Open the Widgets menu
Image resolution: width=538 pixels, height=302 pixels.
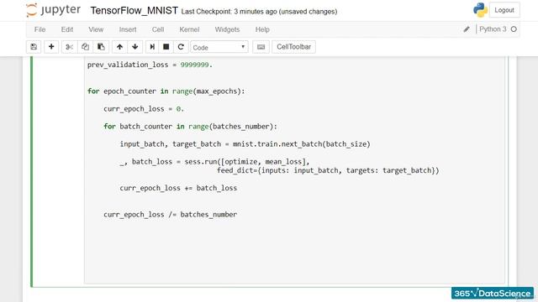tap(227, 29)
